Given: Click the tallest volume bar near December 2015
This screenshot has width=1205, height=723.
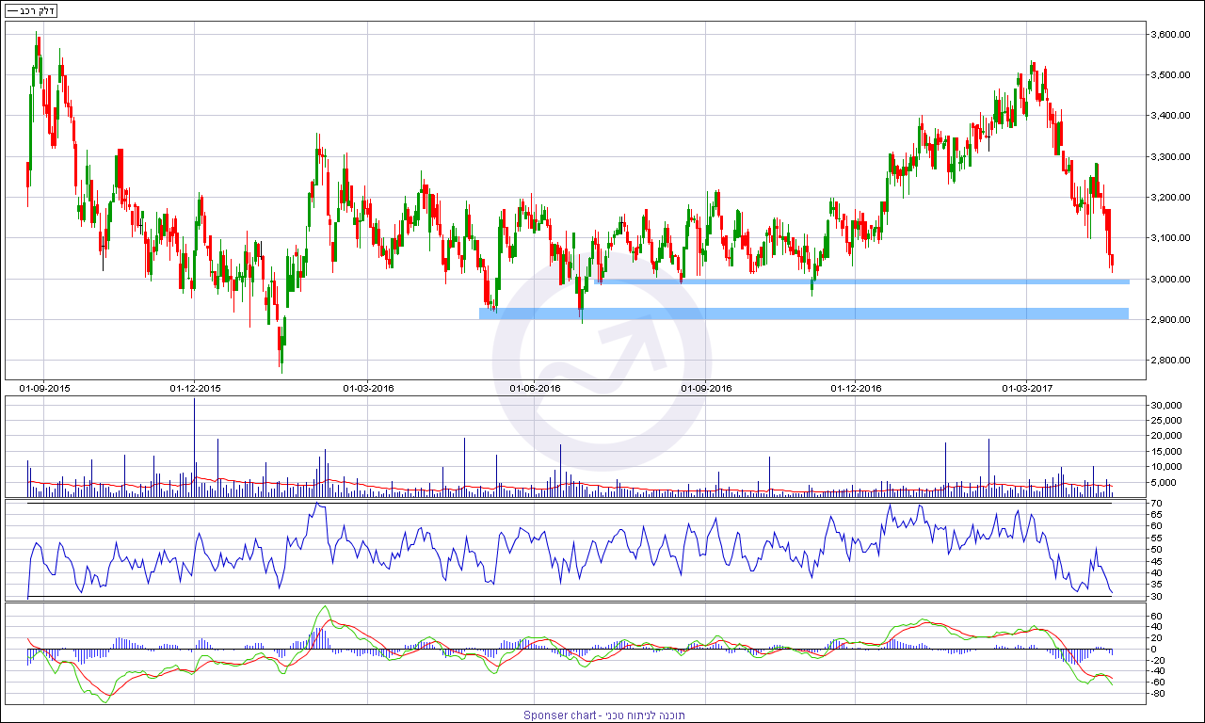Looking at the screenshot, I should pos(194,442).
